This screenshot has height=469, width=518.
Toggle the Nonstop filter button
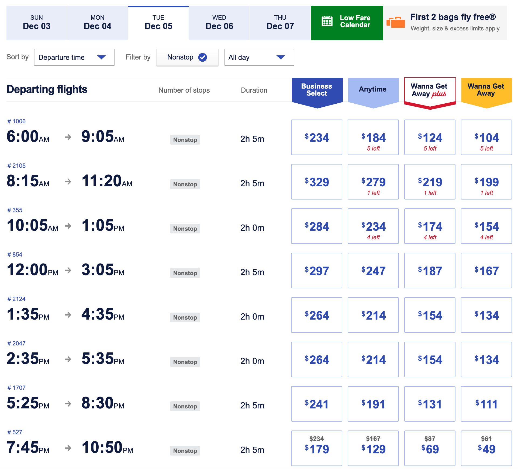187,57
